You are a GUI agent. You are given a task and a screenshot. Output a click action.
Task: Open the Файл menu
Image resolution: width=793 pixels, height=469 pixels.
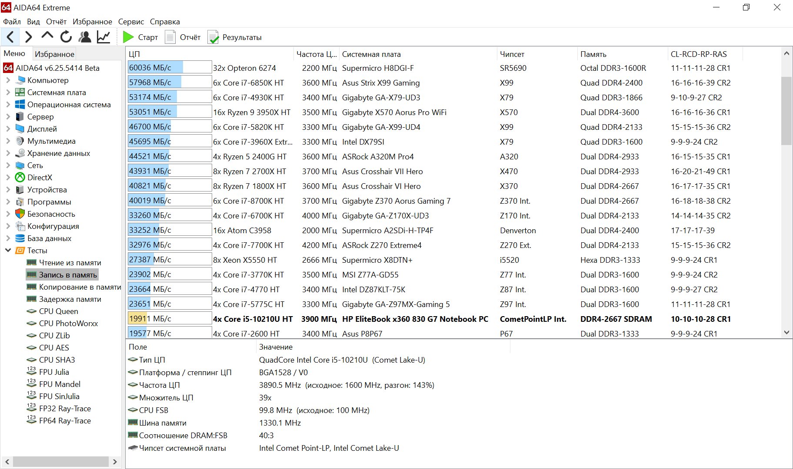[12, 22]
